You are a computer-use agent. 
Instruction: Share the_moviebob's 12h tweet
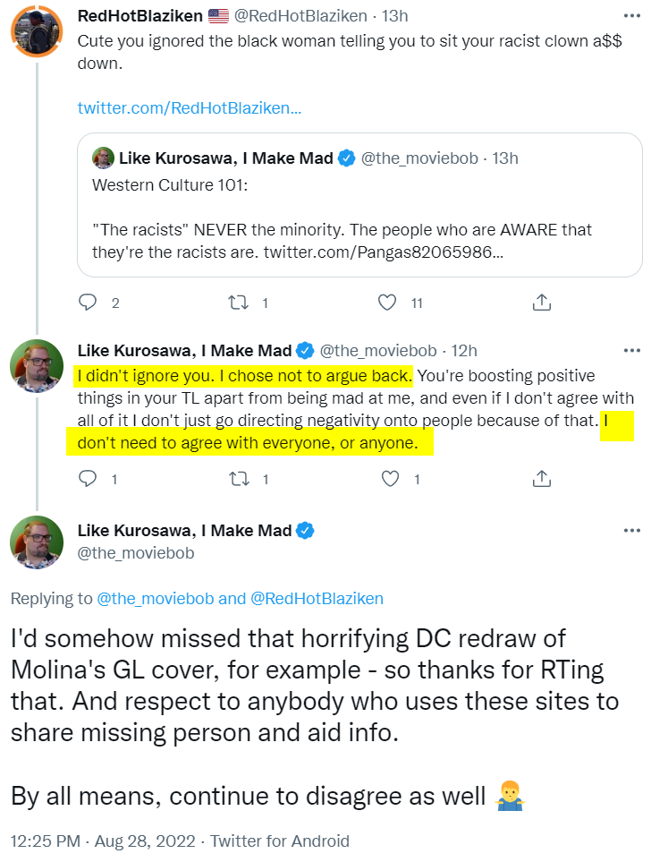tap(541, 479)
